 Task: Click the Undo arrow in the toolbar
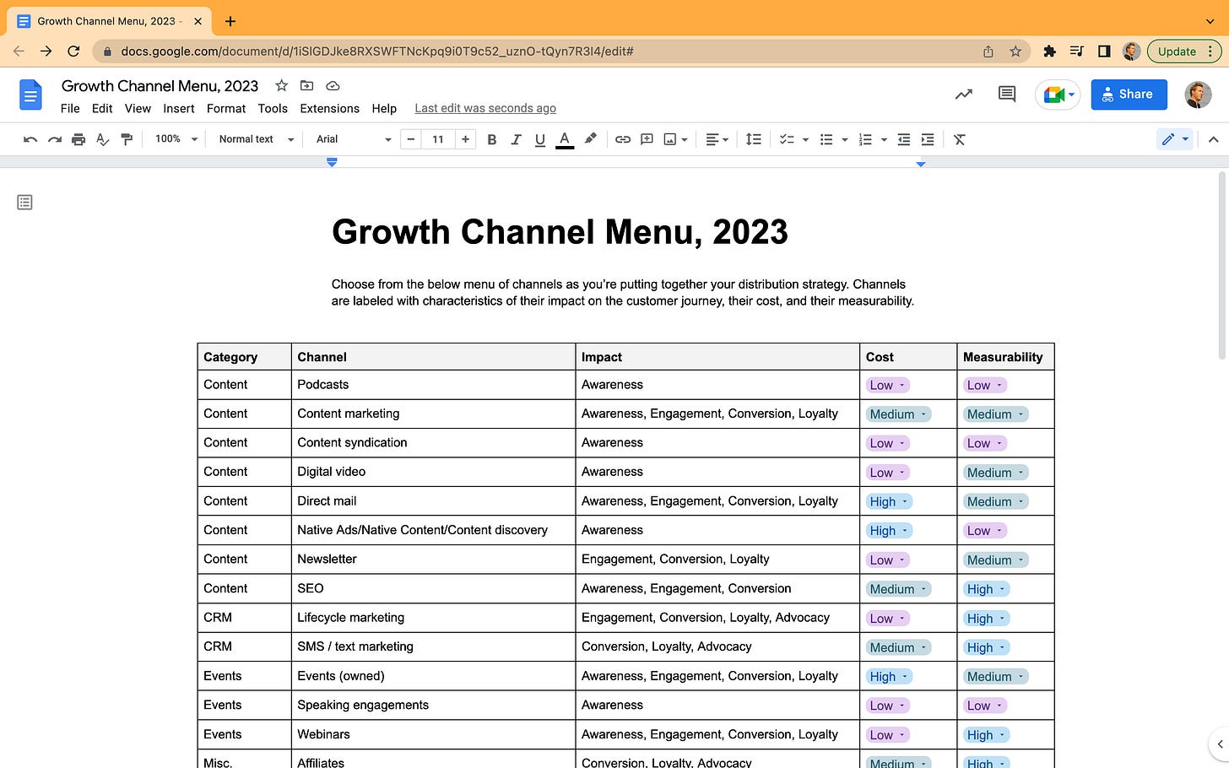click(30, 139)
